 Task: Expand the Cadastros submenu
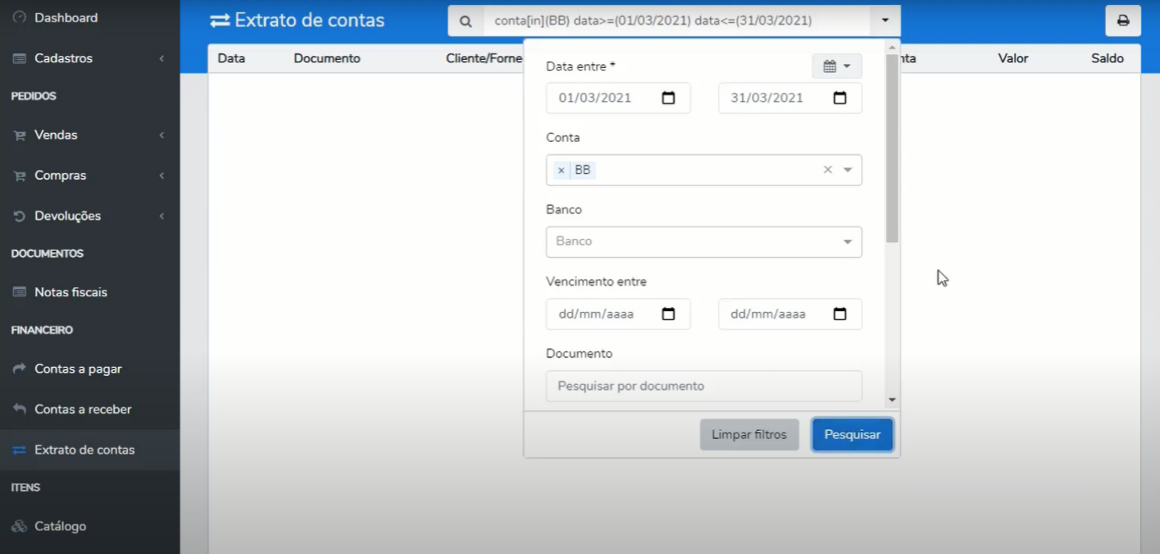pos(162,58)
